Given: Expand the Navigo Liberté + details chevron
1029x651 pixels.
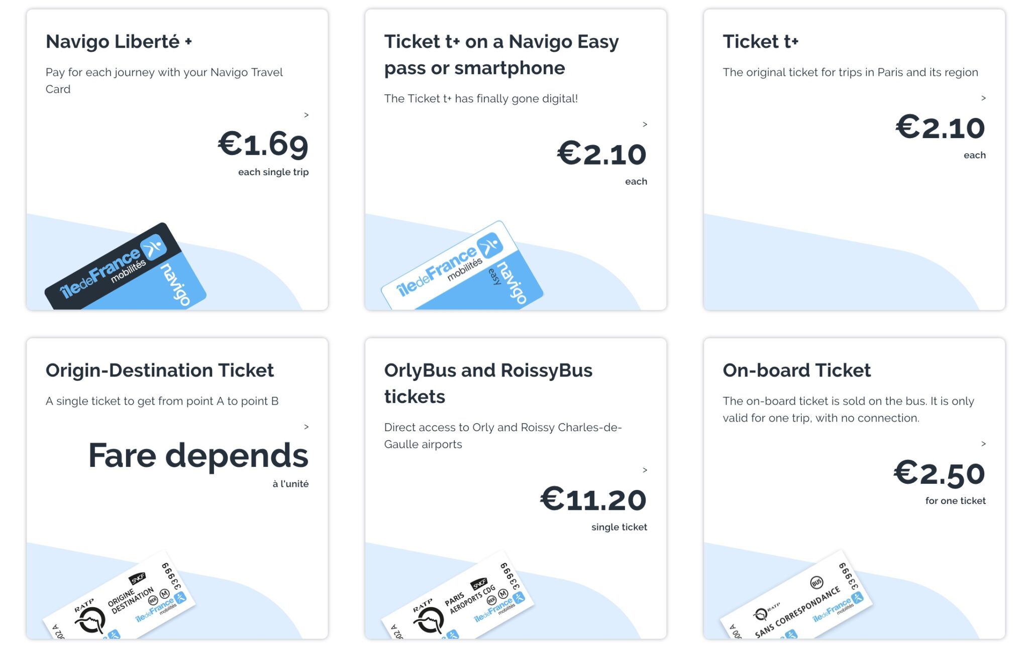Looking at the screenshot, I should click(x=306, y=115).
